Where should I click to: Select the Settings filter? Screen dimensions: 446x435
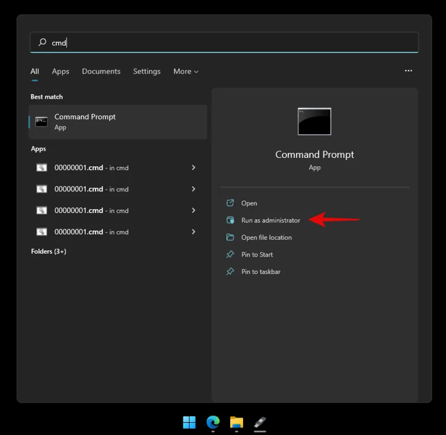click(147, 71)
